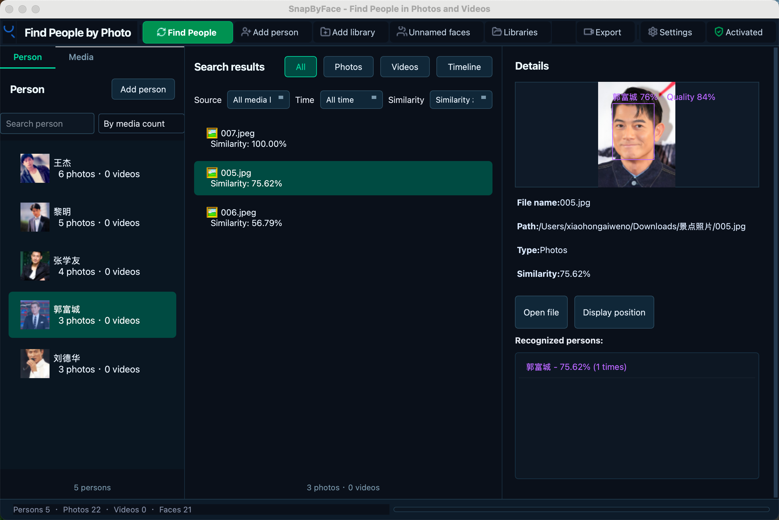Screen dimensions: 779x520
Task: Switch to the Media tab
Action: click(81, 57)
